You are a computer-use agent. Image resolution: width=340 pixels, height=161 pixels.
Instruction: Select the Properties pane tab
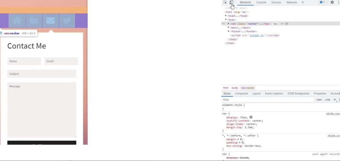point(320,94)
